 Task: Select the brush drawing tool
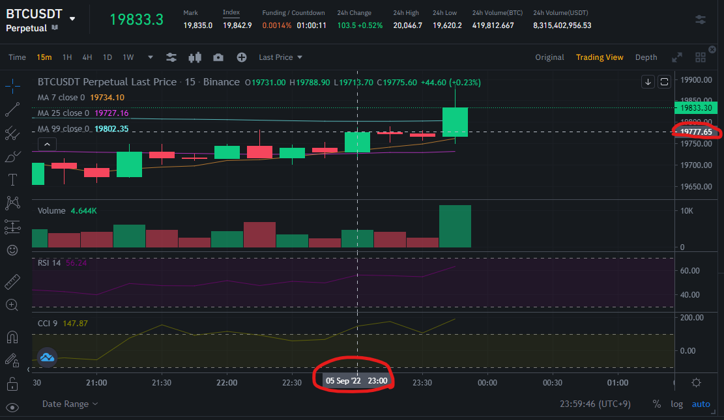pos(12,157)
